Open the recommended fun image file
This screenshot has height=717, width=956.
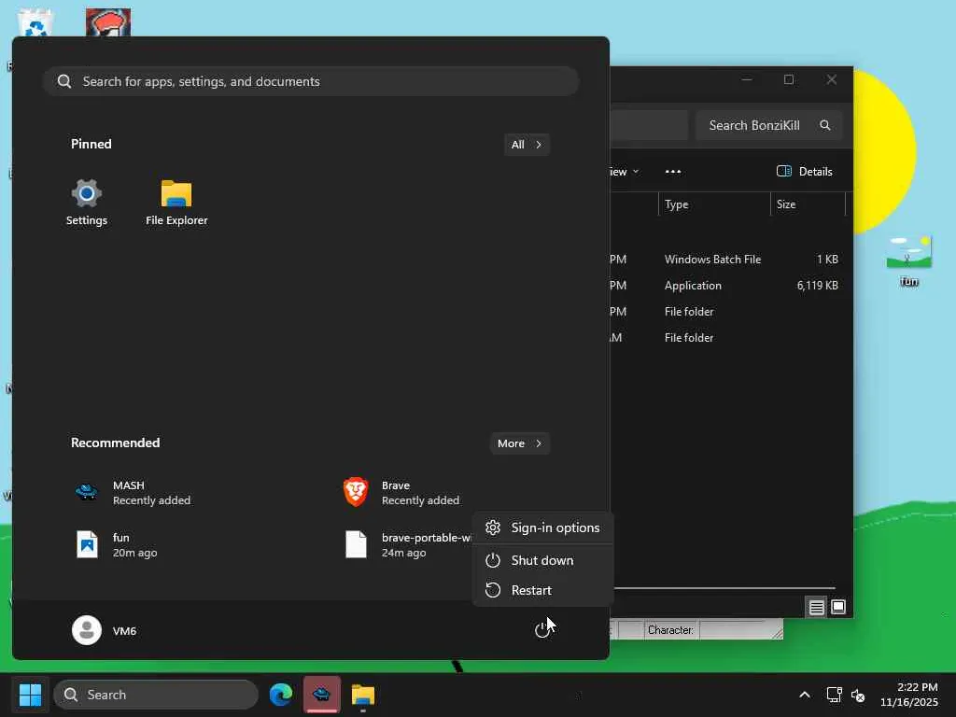coord(116,544)
